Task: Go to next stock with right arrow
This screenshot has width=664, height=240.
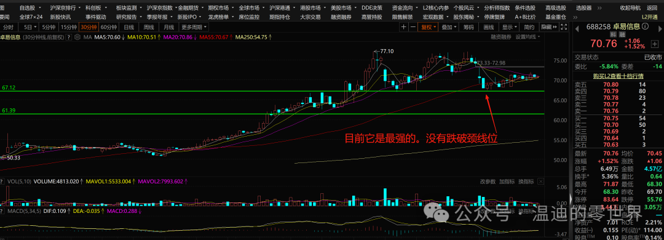Action: (660, 28)
